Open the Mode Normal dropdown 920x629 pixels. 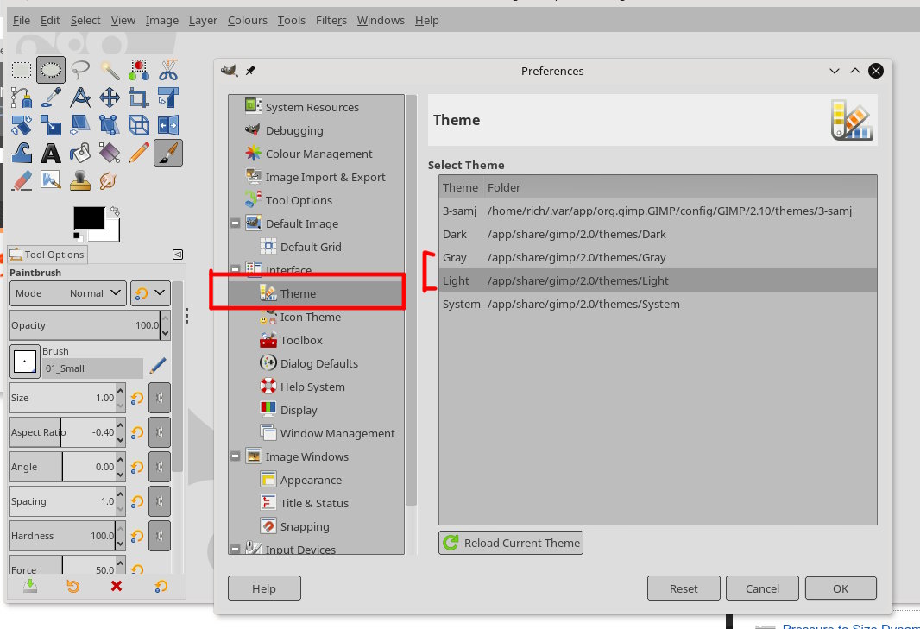pyautogui.click(x=68, y=293)
